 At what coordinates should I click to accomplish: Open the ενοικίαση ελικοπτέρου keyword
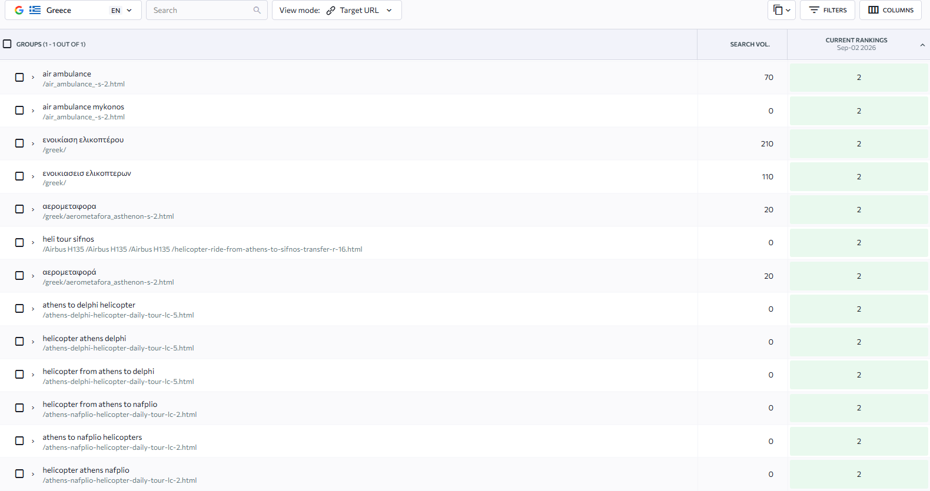click(x=83, y=140)
